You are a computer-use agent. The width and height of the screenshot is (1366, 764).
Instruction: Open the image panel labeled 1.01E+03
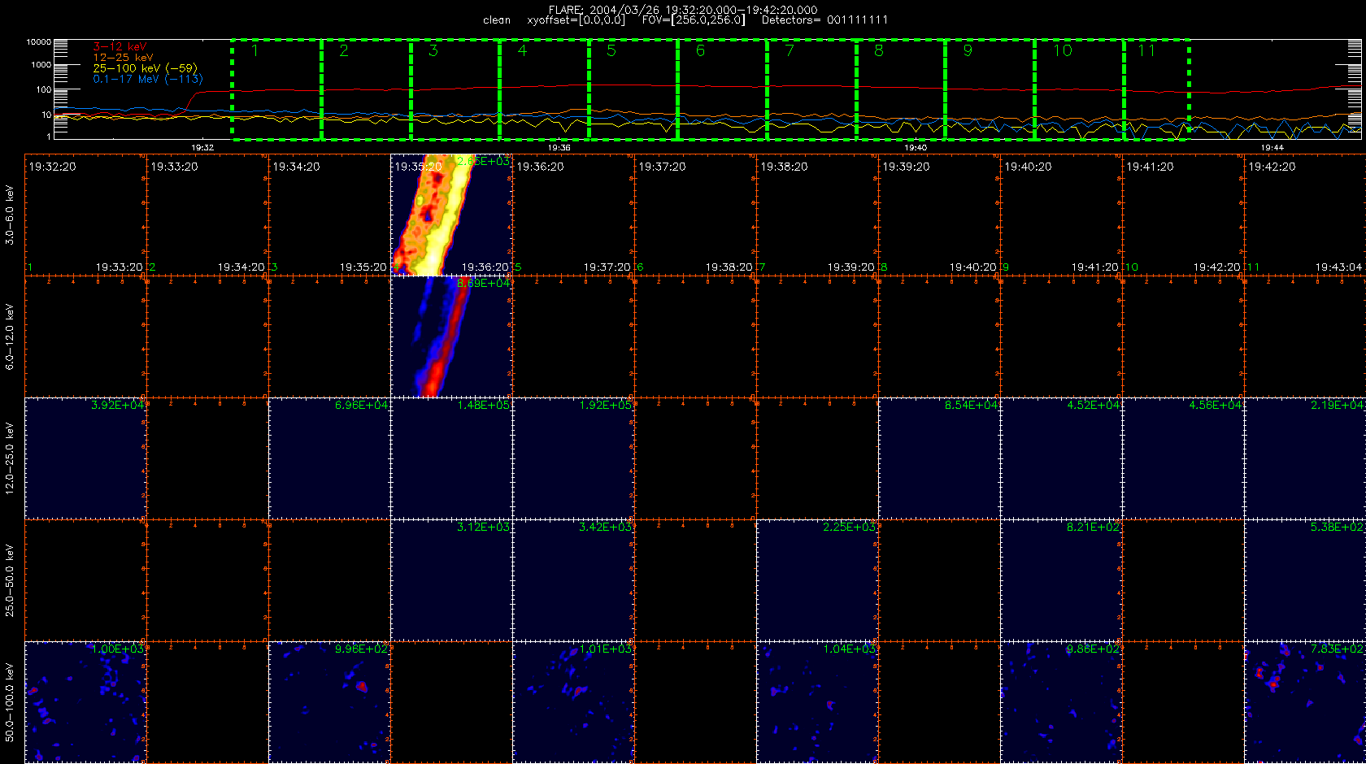click(573, 702)
